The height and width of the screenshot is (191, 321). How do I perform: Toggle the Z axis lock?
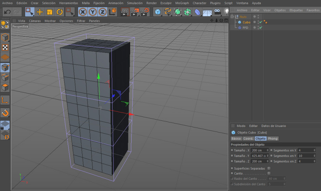point(103,12)
